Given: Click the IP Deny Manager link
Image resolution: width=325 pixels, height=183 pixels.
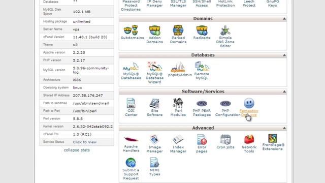Looking at the screenshot, I should tap(154, 4).
